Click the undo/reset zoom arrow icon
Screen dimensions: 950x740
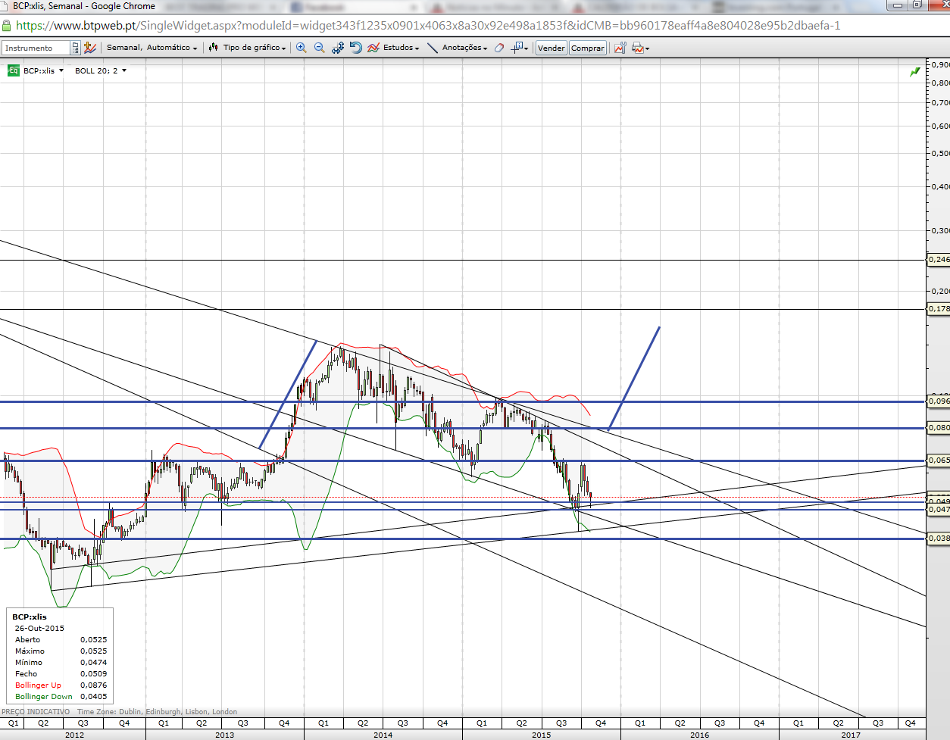click(x=356, y=48)
